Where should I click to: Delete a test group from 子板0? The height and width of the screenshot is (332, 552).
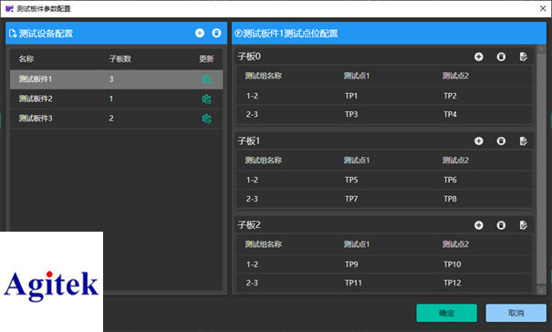501,57
